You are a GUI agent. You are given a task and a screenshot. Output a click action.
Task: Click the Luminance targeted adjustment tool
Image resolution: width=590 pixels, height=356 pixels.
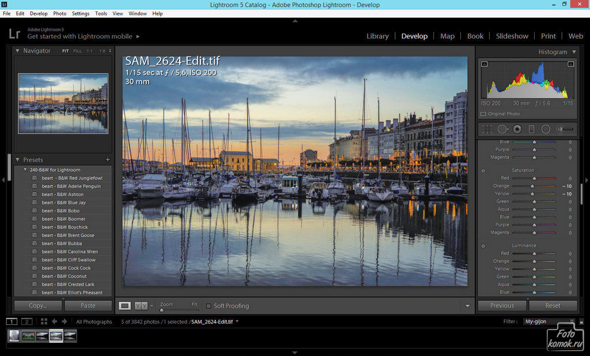[483, 246]
